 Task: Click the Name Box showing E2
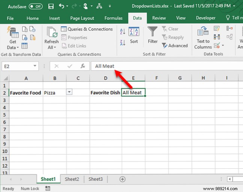tap(17, 66)
